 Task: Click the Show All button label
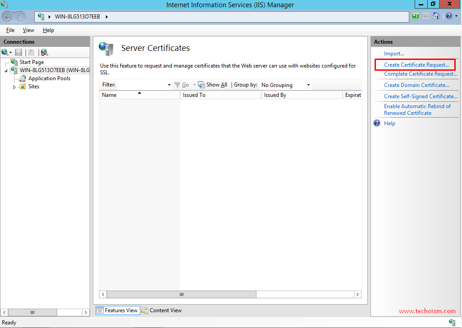[216, 85]
